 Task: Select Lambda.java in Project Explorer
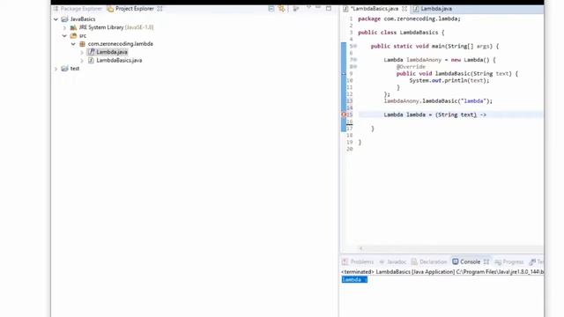[x=112, y=52]
